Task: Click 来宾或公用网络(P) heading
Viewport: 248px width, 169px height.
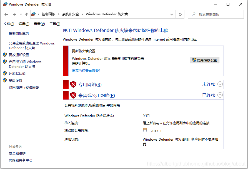Action: point(96,95)
